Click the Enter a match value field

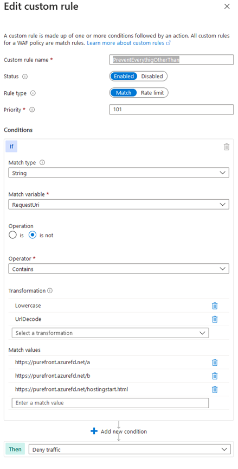(110, 403)
